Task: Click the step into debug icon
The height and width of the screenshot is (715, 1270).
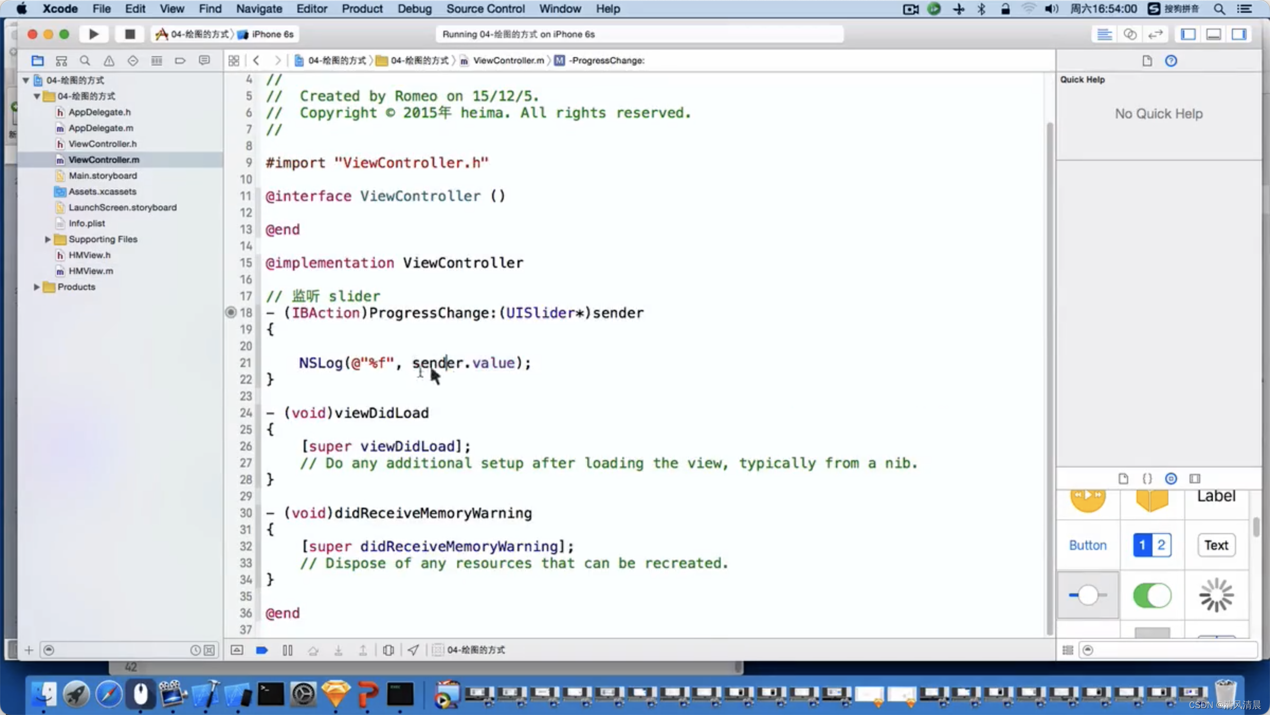Action: pyautogui.click(x=339, y=649)
